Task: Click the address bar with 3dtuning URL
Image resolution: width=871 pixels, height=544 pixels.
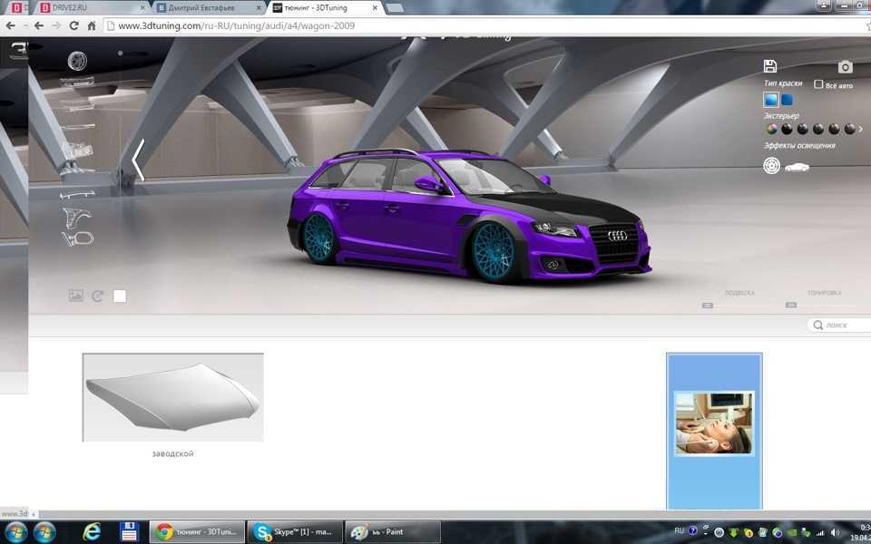Action: point(484,25)
